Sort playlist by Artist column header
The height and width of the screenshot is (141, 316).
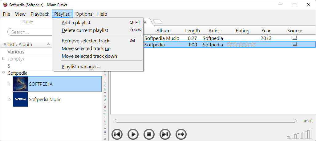[x=214, y=31]
